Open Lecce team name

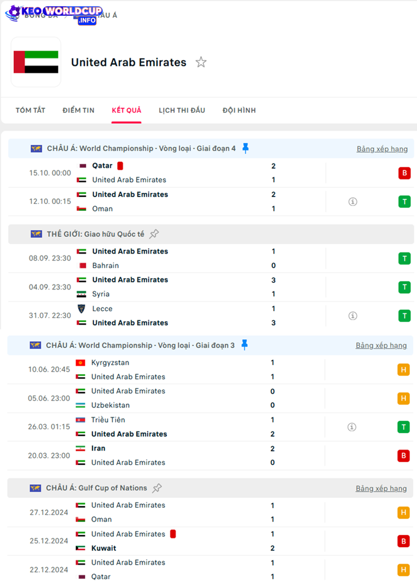coord(103,309)
